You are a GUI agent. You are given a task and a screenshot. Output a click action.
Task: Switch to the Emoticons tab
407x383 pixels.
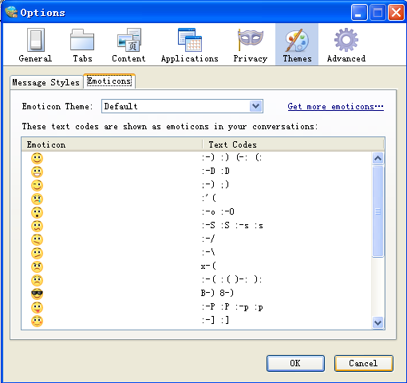109,81
